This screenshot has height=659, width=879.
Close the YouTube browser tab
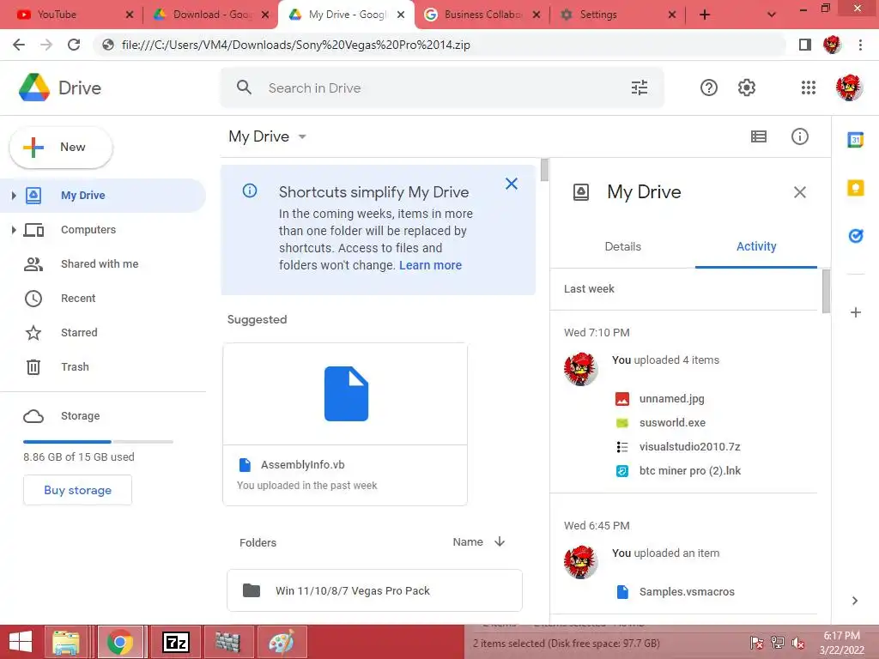[x=130, y=15]
